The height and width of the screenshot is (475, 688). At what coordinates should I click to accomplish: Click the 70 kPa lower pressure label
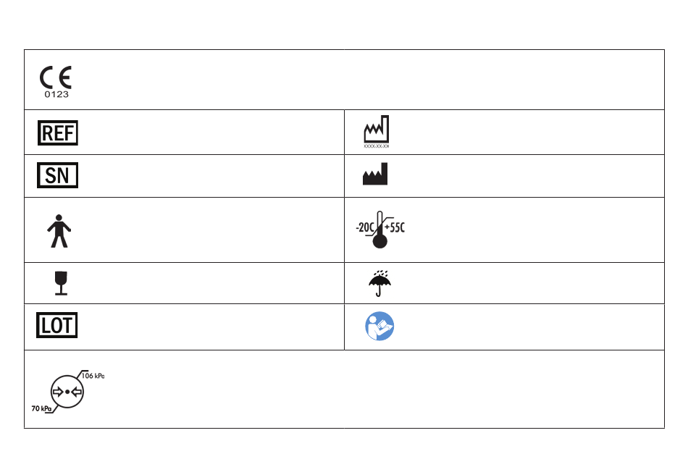coord(41,408)
